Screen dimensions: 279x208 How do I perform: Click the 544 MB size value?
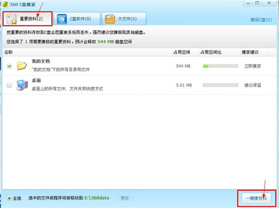click(183, 66)
